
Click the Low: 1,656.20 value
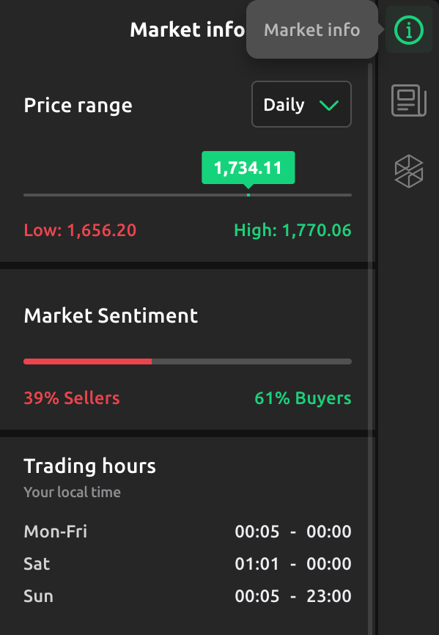(80, 230)
